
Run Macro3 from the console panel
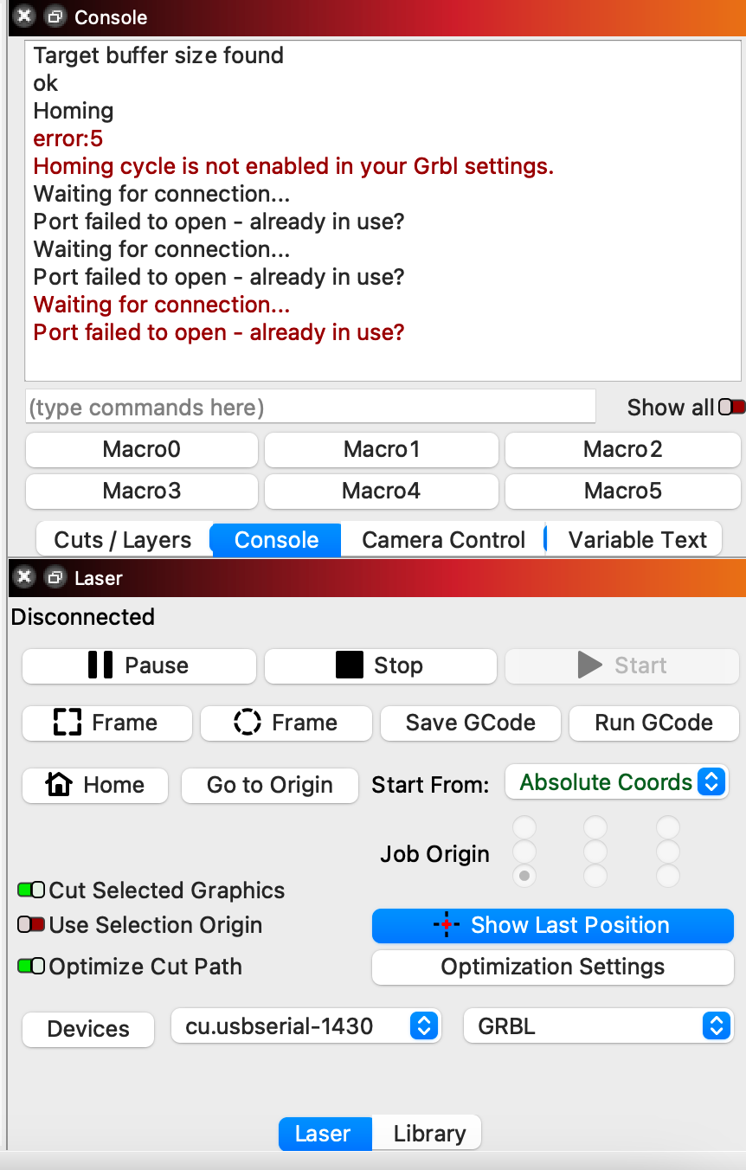pos(141,491)
